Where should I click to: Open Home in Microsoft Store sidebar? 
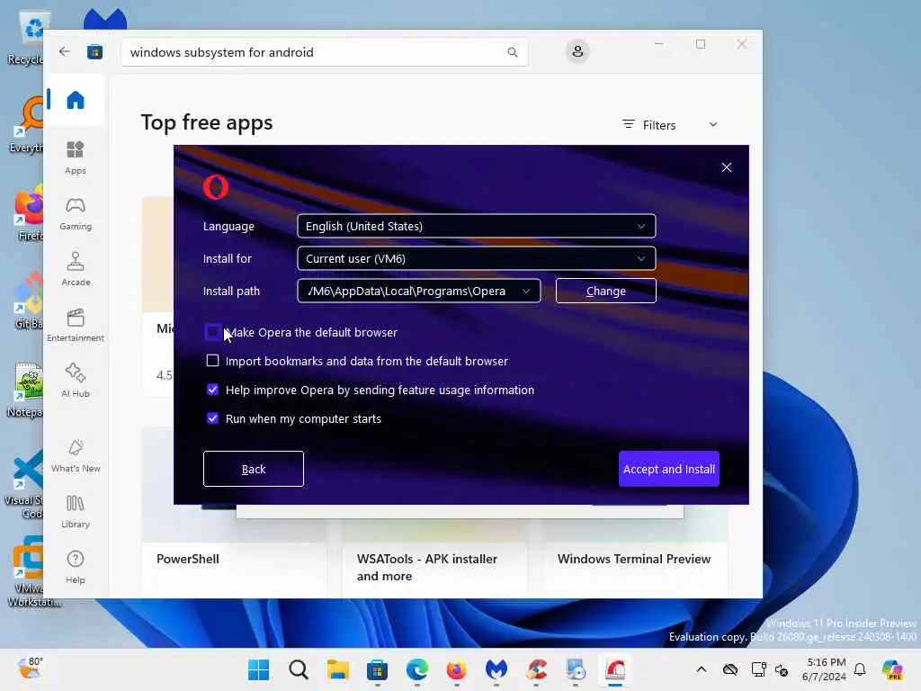click(76, 100)
